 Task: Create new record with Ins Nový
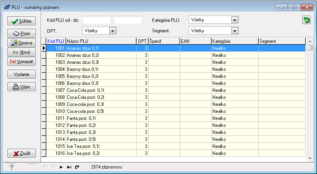click(22, 52)
